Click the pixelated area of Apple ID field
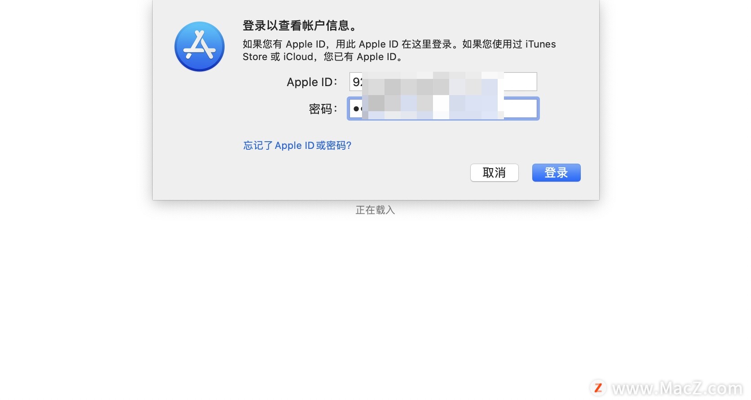Viewport: 751px width, 400px height. [433, 83]
